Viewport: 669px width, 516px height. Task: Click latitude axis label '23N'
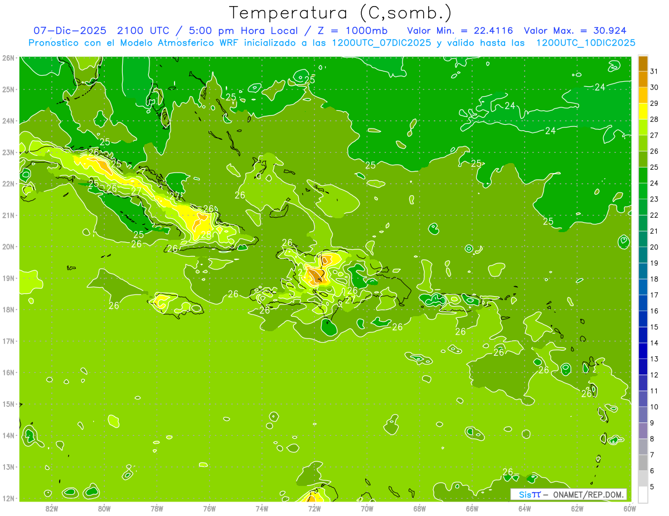point(8,152)
